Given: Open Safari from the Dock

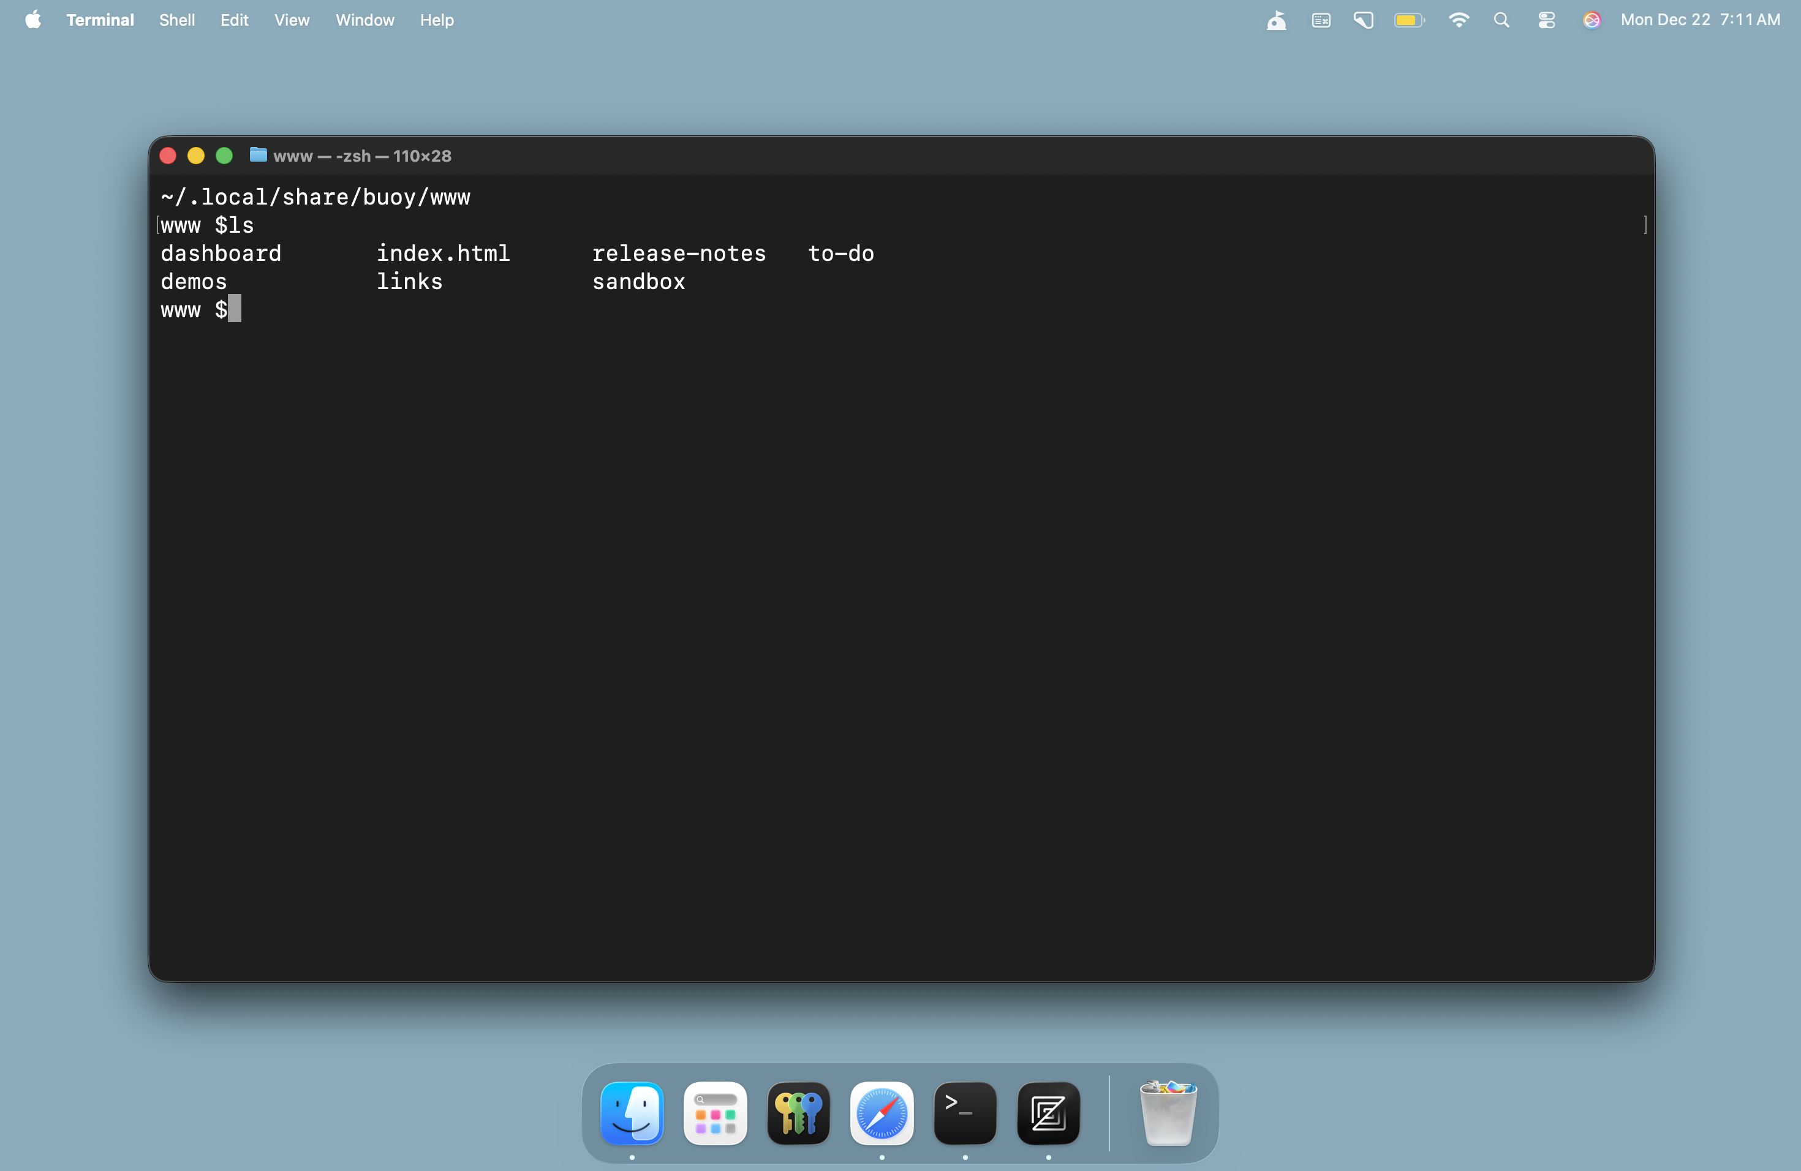Looking at the screenshot, I should click(882, 1113).
